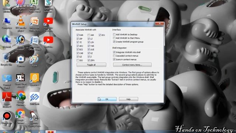Open the Adobe Reader 9 desktop shortcut
The height and width of the screenshot is (133, 236).
click(x=7, y=100)
